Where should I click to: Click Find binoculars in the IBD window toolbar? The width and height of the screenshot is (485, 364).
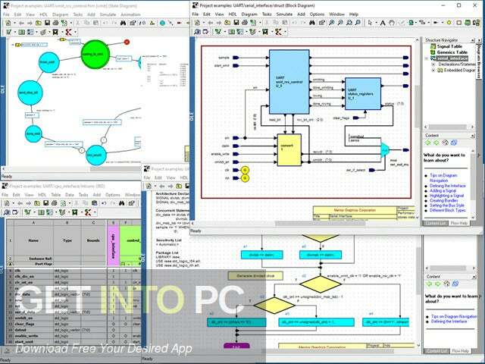click(121, 203)
